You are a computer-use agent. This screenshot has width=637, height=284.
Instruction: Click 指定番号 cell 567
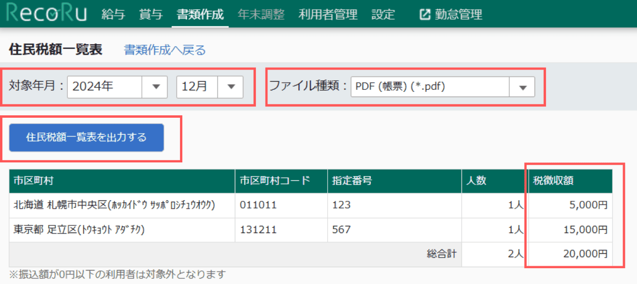tap(395, 230)
